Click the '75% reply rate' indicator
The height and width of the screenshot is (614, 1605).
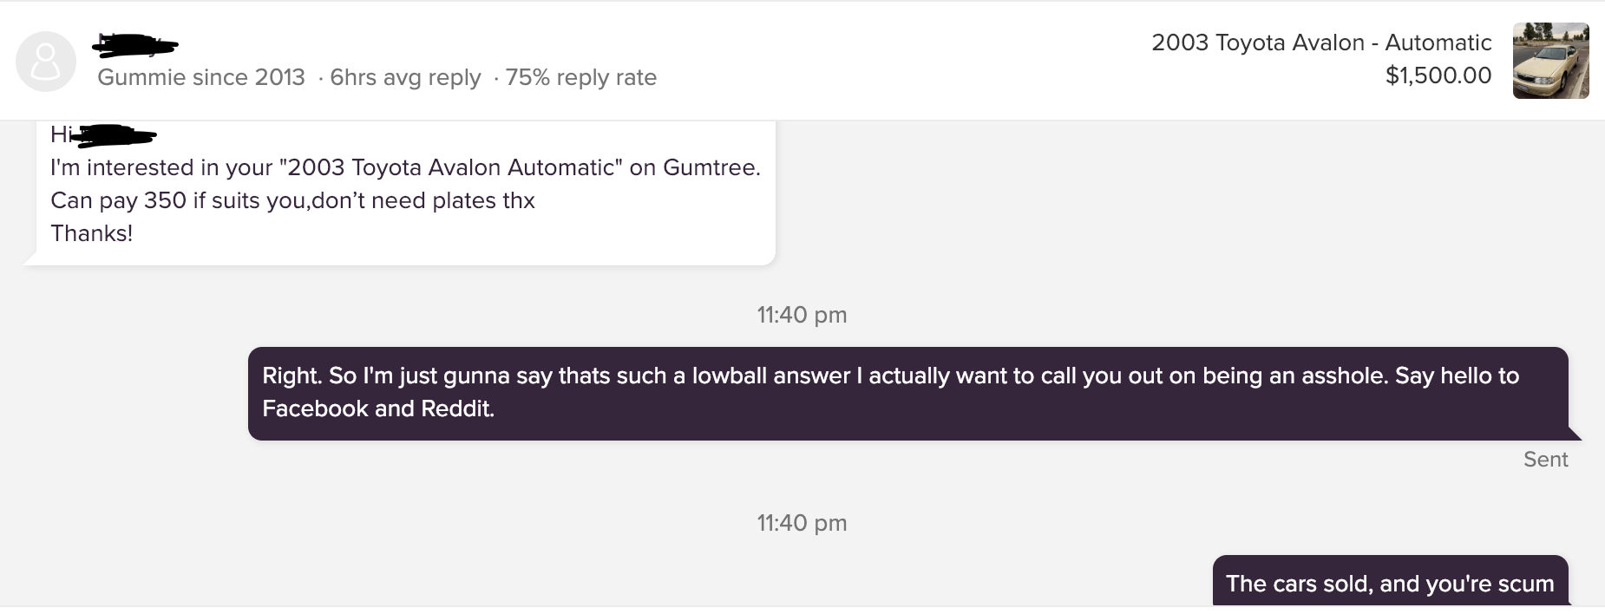pyautogui.click(x=580, y=77)
